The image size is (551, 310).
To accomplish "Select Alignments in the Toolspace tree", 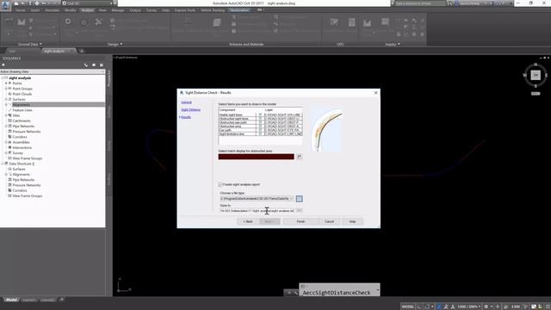I will 21,105.
